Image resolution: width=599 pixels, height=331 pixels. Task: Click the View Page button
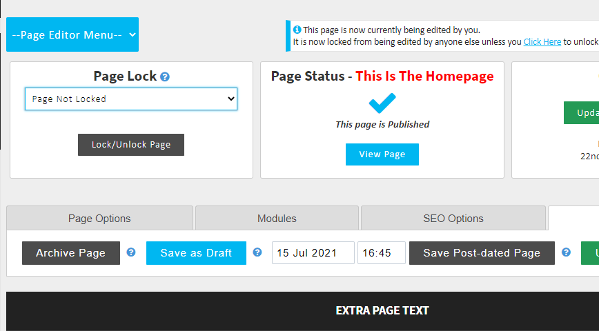[x=382, y=154]
